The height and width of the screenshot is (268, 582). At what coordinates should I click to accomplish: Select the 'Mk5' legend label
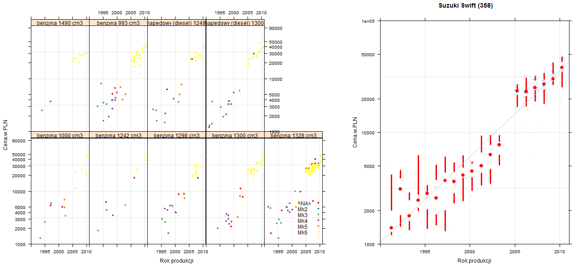click(x=303, y=226)
